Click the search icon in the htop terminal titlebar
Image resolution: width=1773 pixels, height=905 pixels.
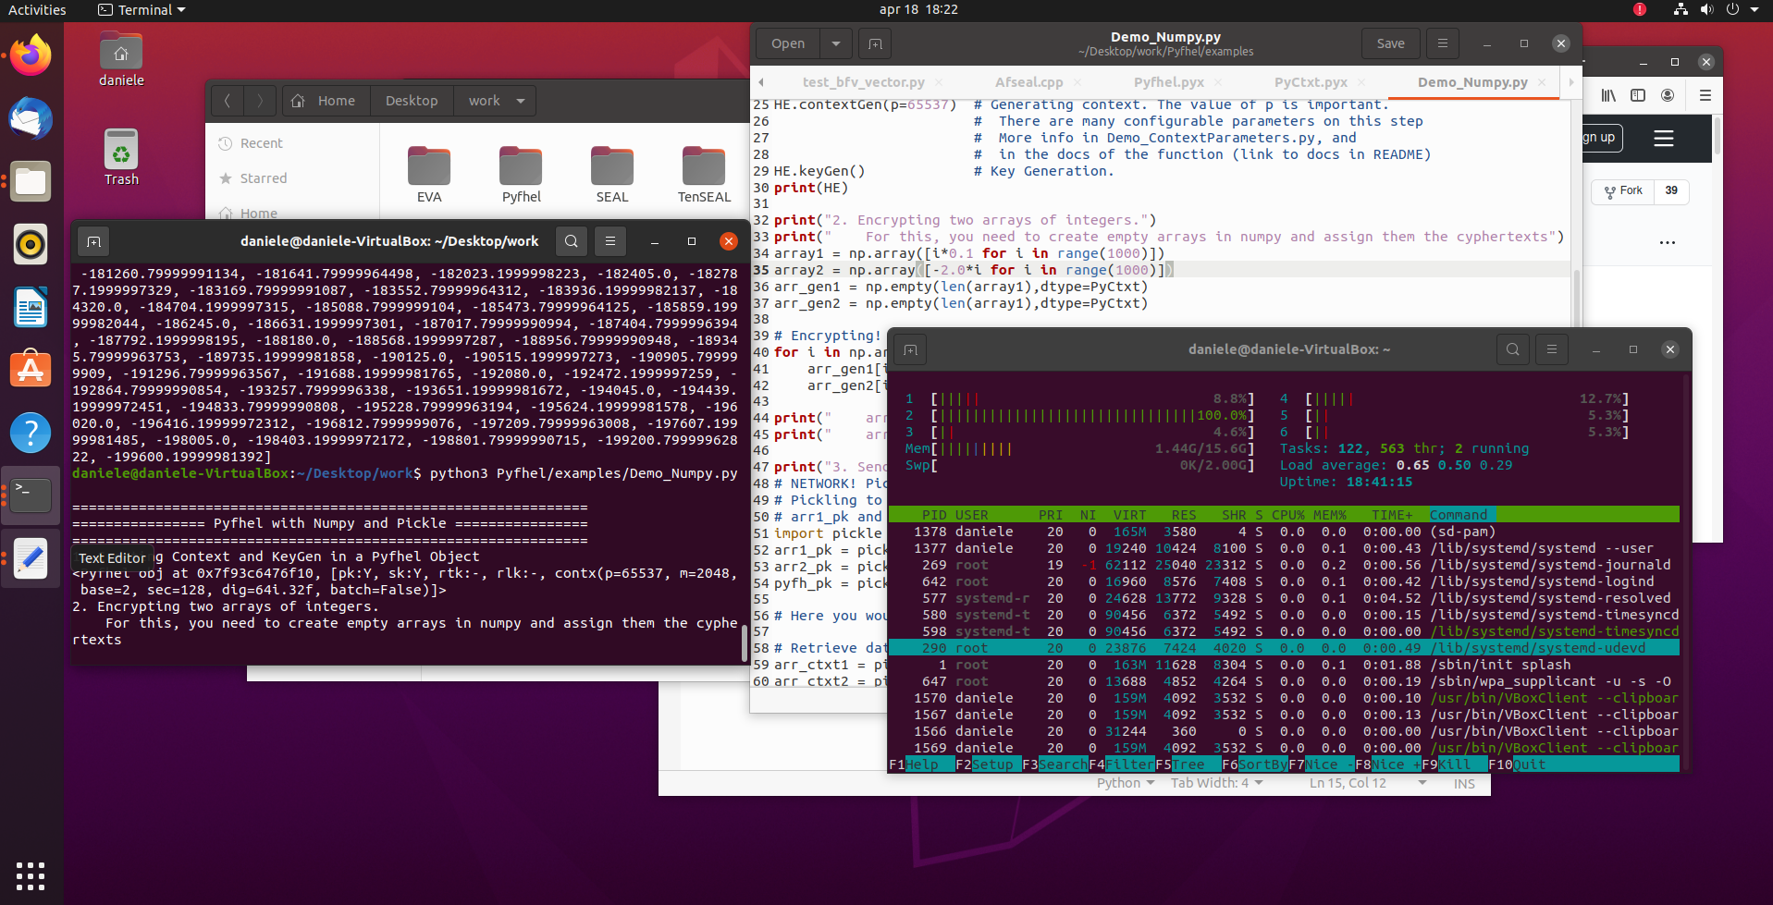[x=1512, y=349]
